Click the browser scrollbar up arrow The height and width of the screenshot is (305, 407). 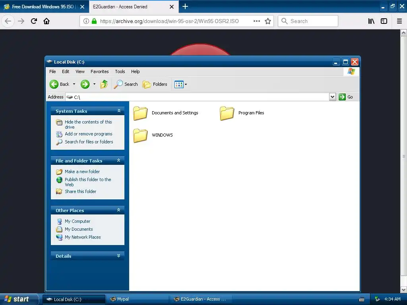(404, 33)
